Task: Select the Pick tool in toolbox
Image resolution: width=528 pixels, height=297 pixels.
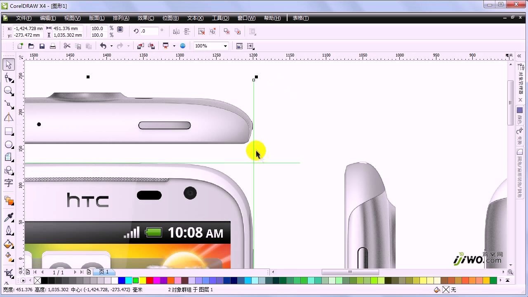Action: [9, 64]
